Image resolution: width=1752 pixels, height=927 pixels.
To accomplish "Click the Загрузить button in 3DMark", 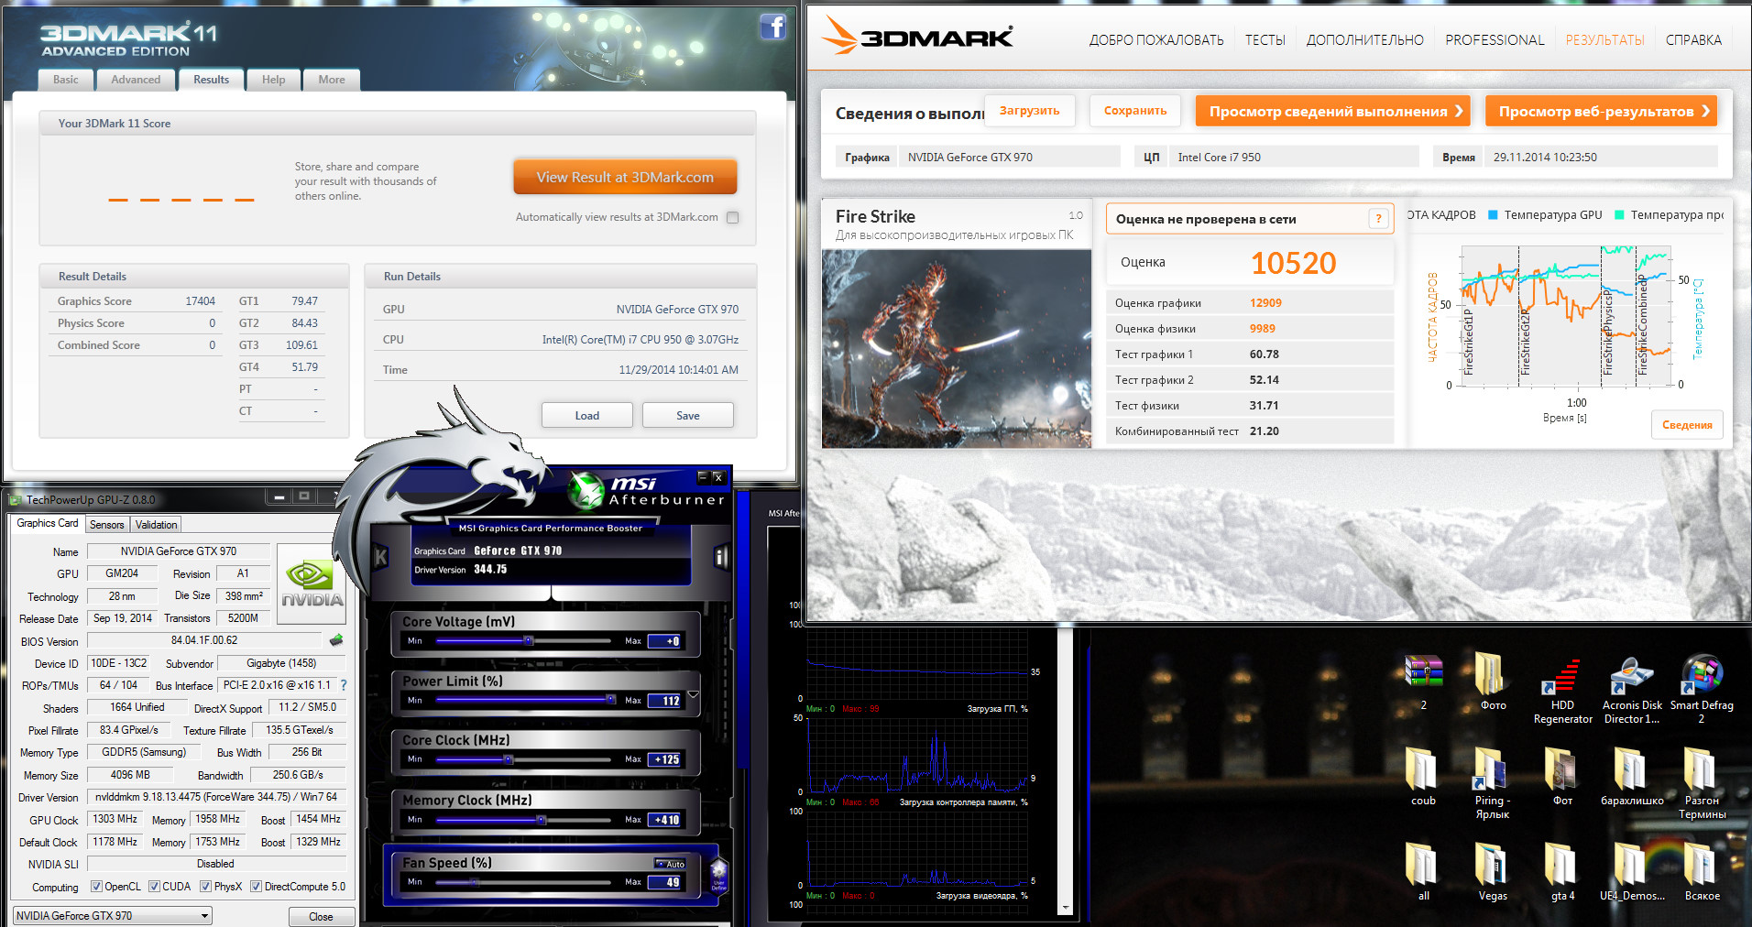I will coord(1030,111).
